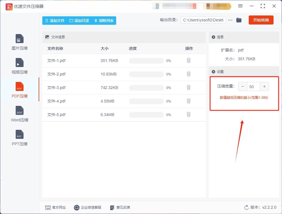Minimize the application window
Viewport: 282px width, 214px height.
(252, 6)
